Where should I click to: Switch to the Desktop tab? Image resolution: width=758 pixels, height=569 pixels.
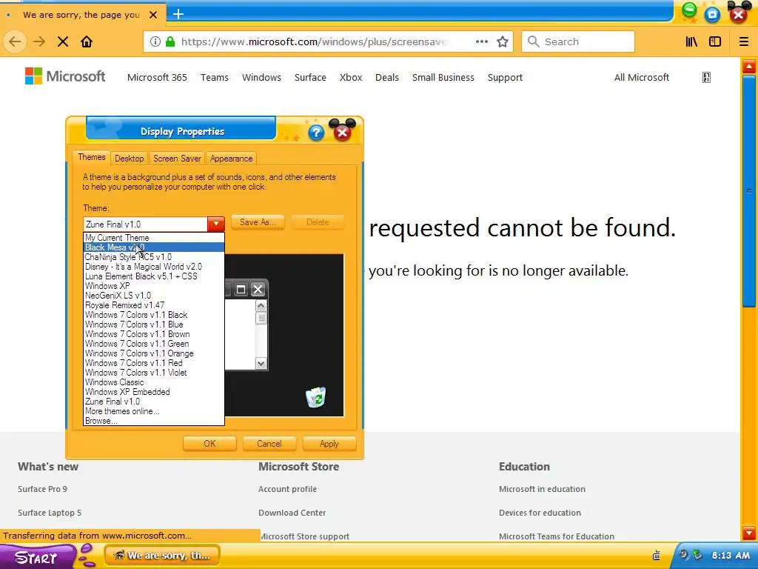point(129,159)
